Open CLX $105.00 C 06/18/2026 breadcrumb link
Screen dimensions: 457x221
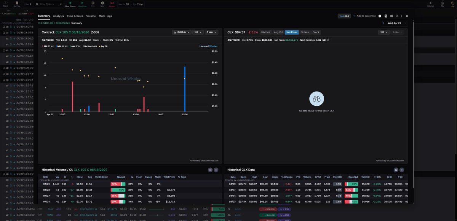click(x=54, y=23)
